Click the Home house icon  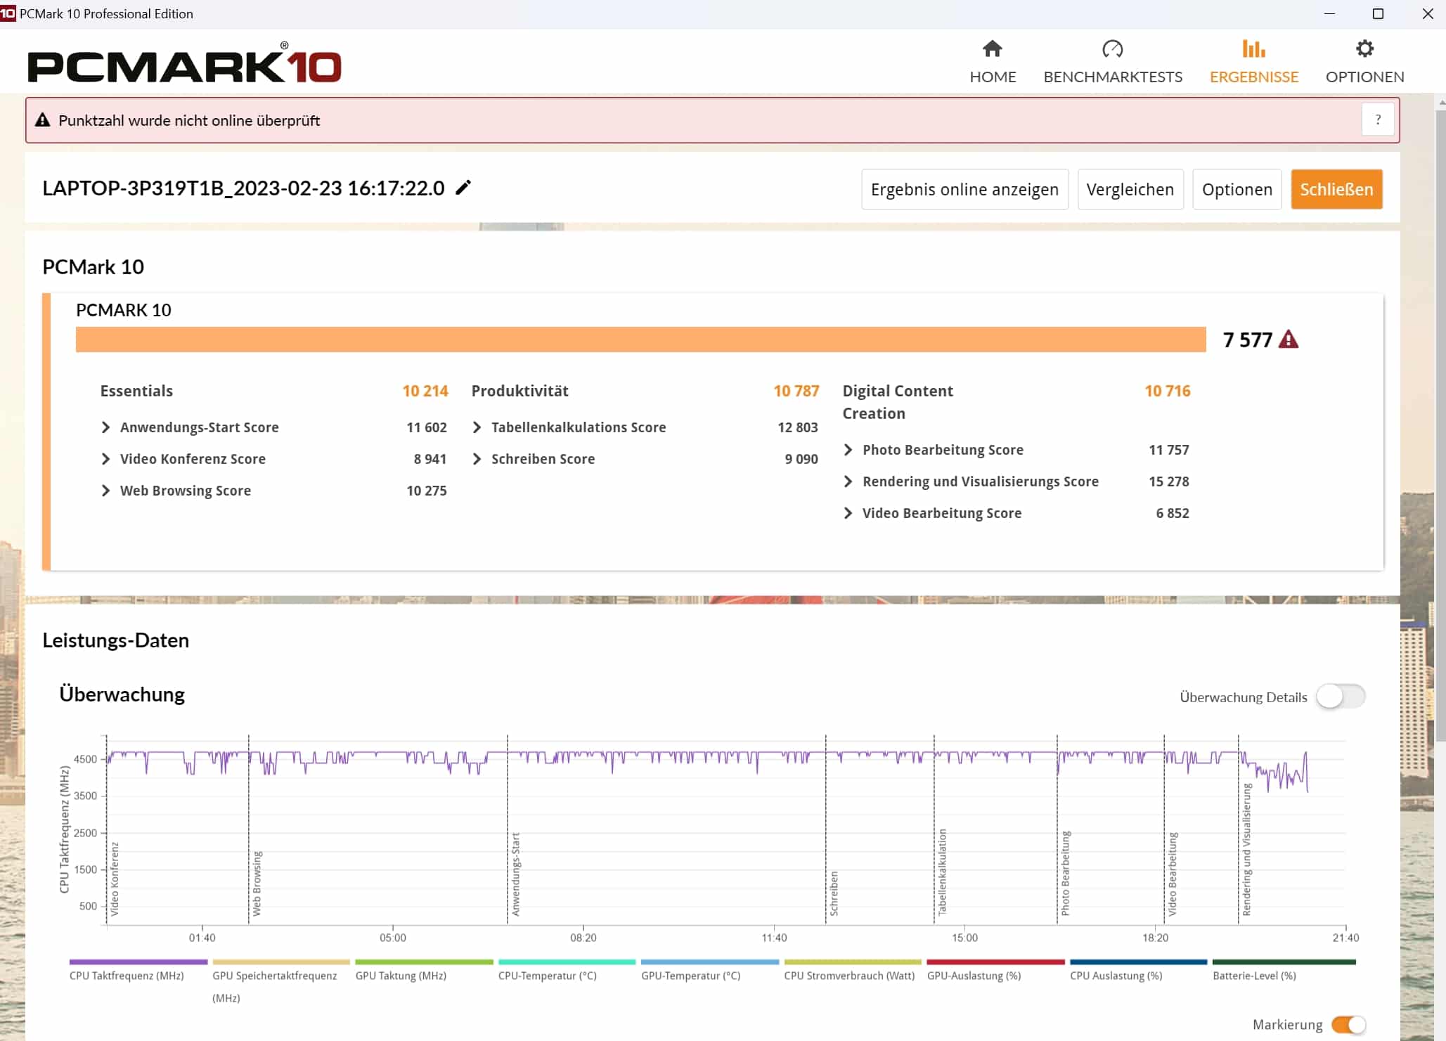pyautogui.click(x=992, y=49)
